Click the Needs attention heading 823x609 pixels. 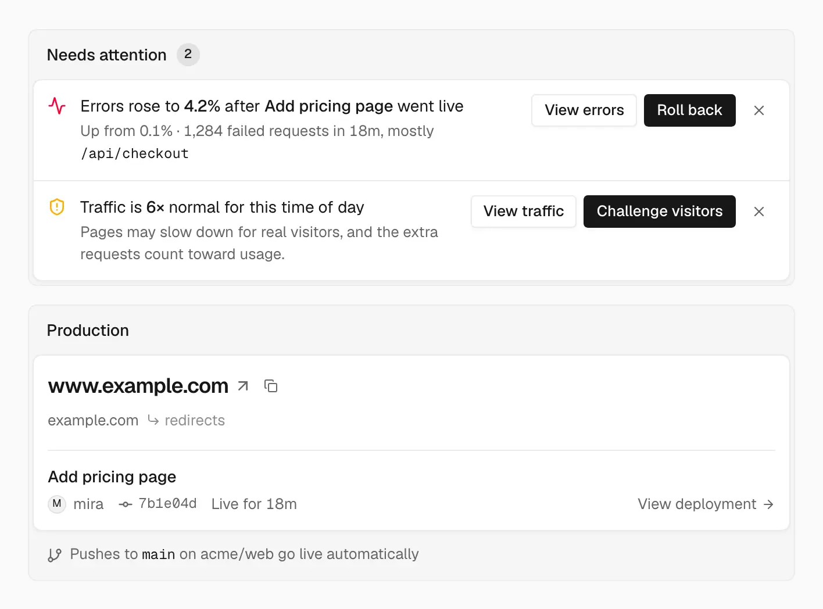tap(107, 55)
